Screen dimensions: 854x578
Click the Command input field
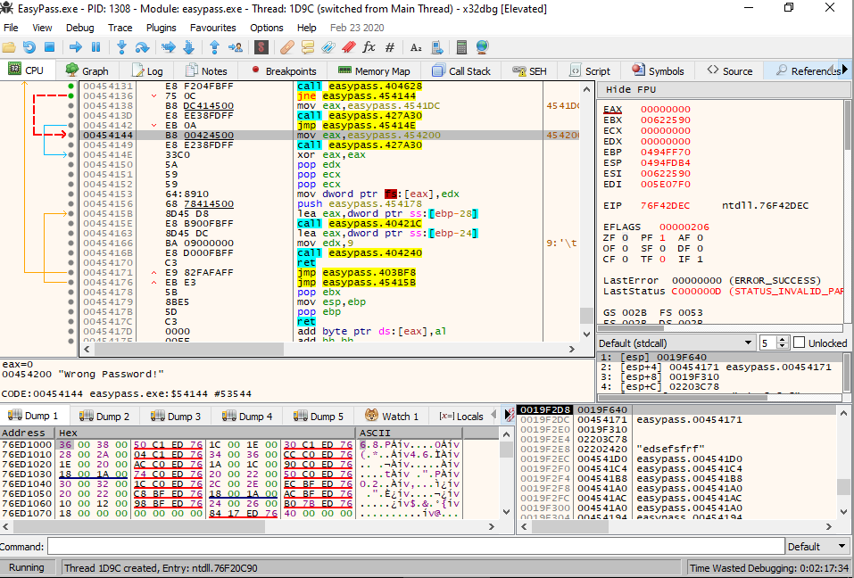point(416,547)
